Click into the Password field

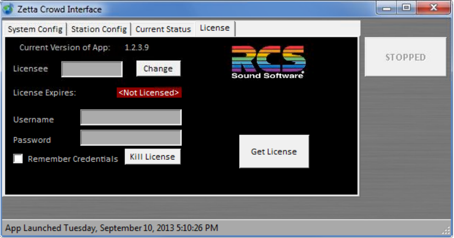131,138
